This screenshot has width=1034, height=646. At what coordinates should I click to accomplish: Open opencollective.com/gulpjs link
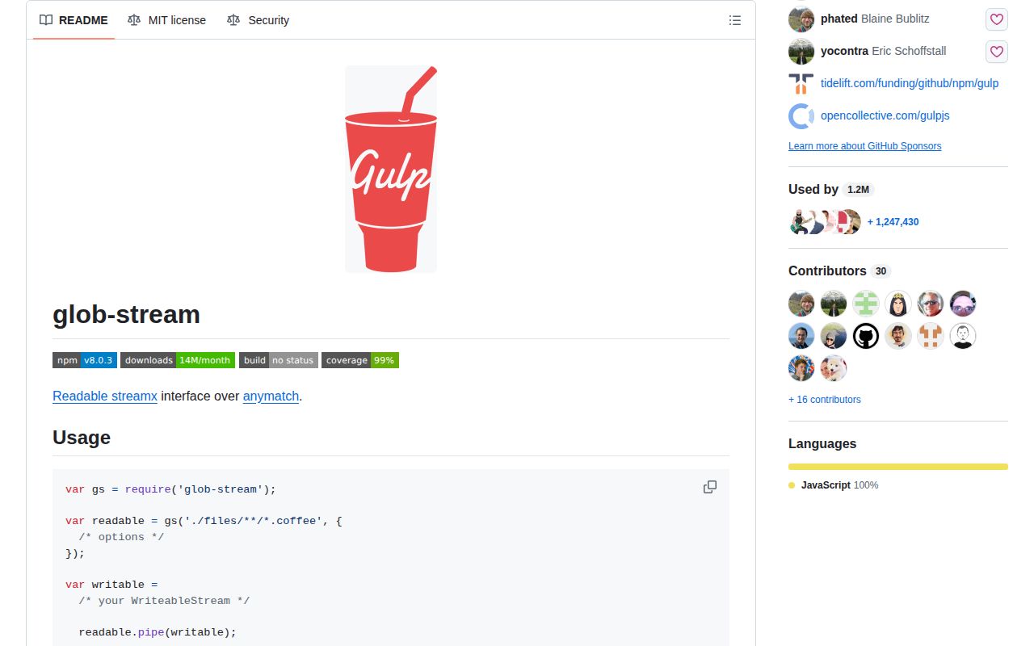[x=885, y=115]
